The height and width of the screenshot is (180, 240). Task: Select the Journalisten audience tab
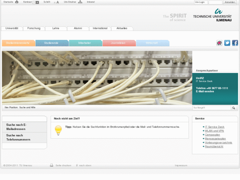pyautogui.click(x=119, y=43)
